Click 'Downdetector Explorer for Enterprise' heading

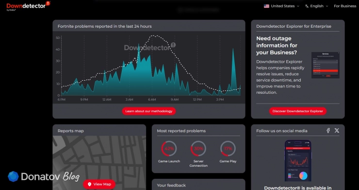(294, 26)
